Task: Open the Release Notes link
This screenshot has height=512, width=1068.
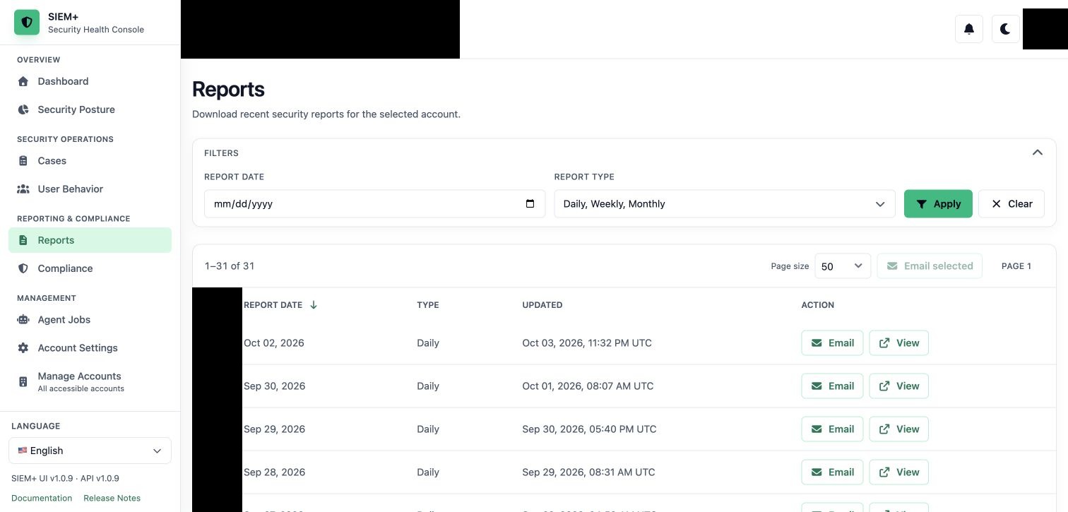Action: [x=112, y=498]
